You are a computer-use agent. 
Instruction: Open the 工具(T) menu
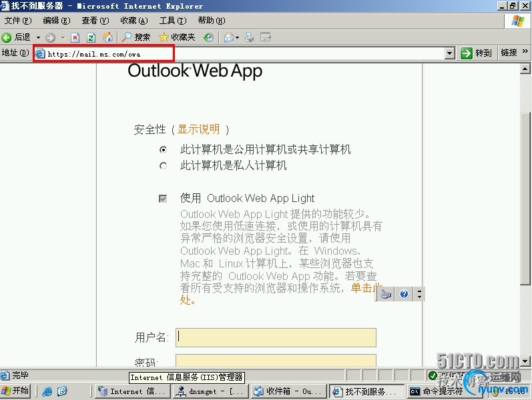(x=173, y=21)
